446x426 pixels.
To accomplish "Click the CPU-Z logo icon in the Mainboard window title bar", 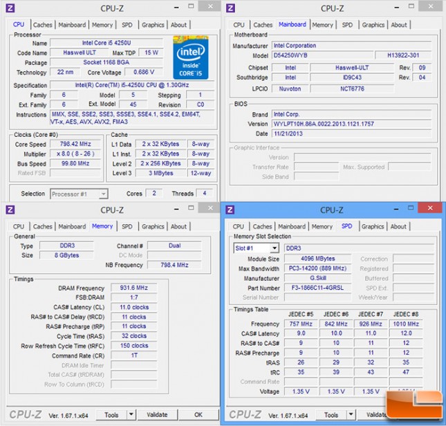I will coord(230,8).
